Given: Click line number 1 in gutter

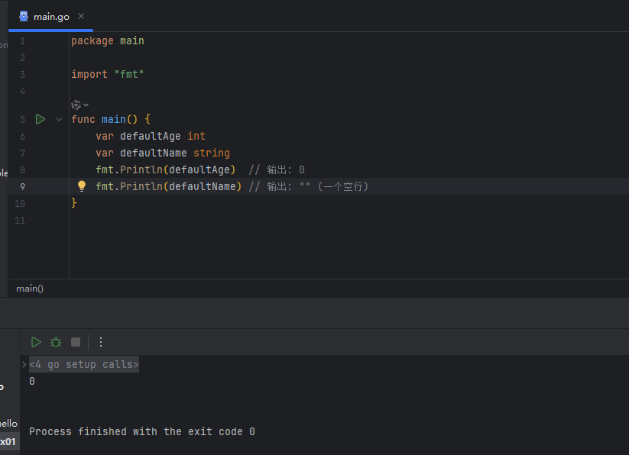Looking at the screenshot, I should point(22,41).
